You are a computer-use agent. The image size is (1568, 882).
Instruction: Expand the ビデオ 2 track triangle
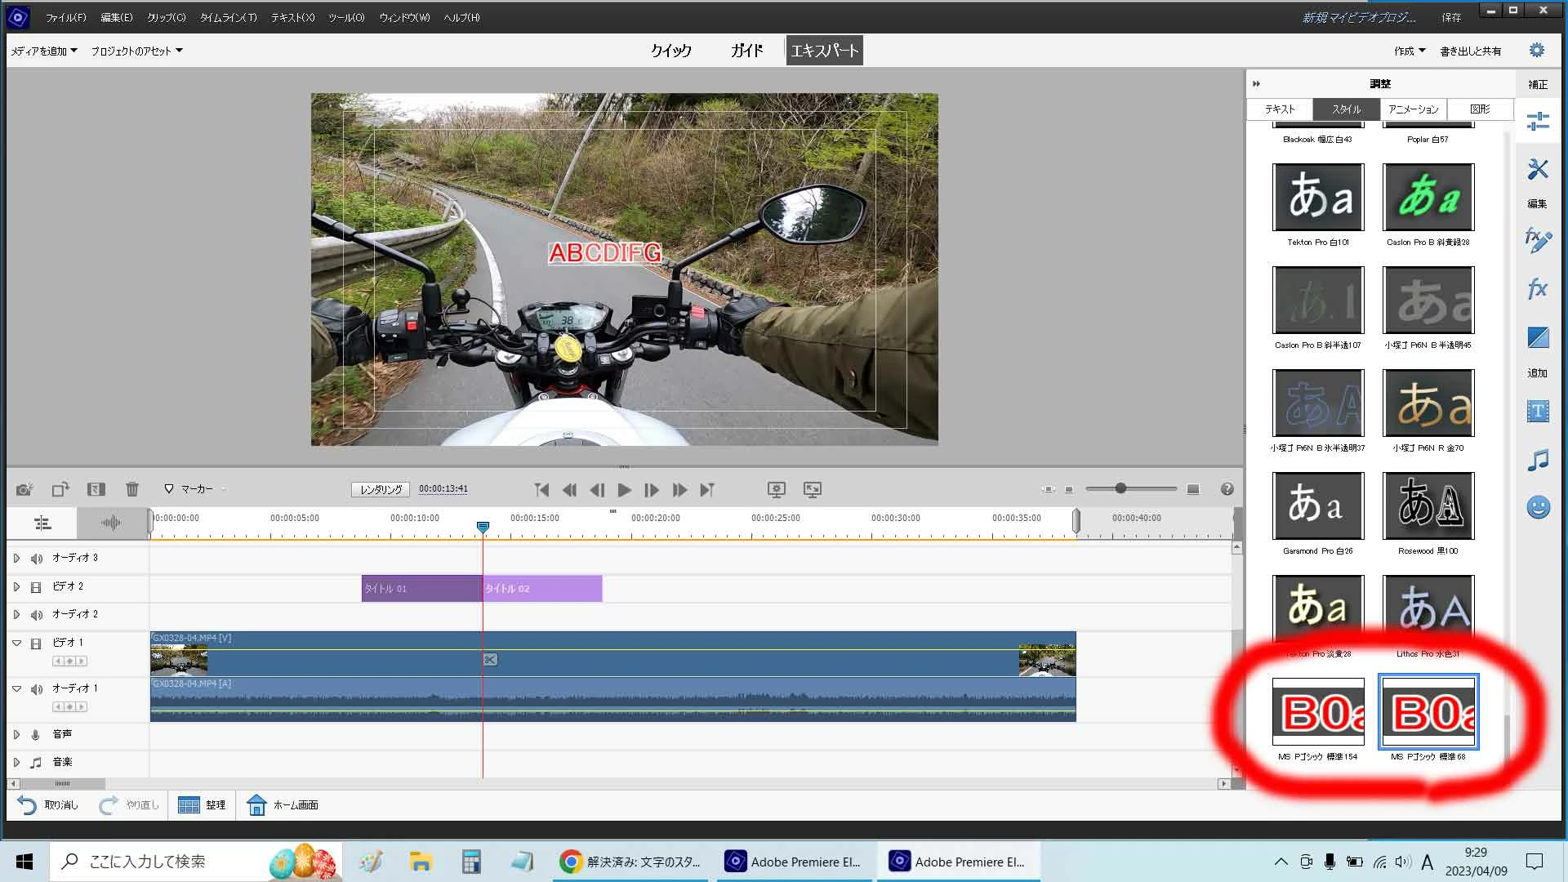(16, 586)
